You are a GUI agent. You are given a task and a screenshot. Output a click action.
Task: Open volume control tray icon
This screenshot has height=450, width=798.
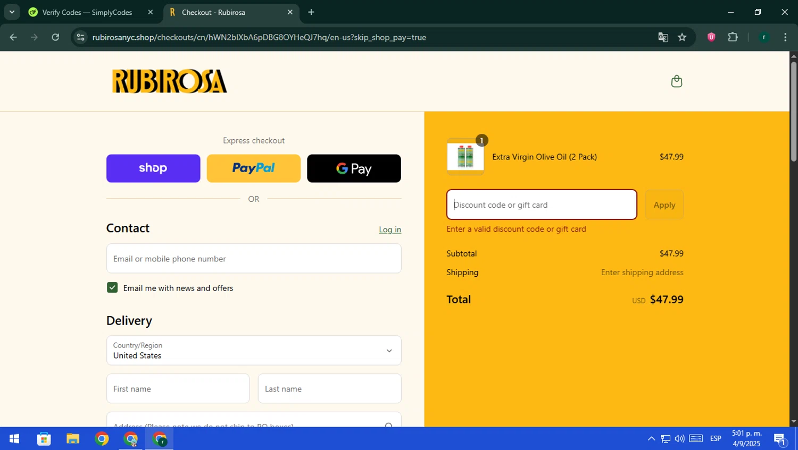(x=680, y=439)
